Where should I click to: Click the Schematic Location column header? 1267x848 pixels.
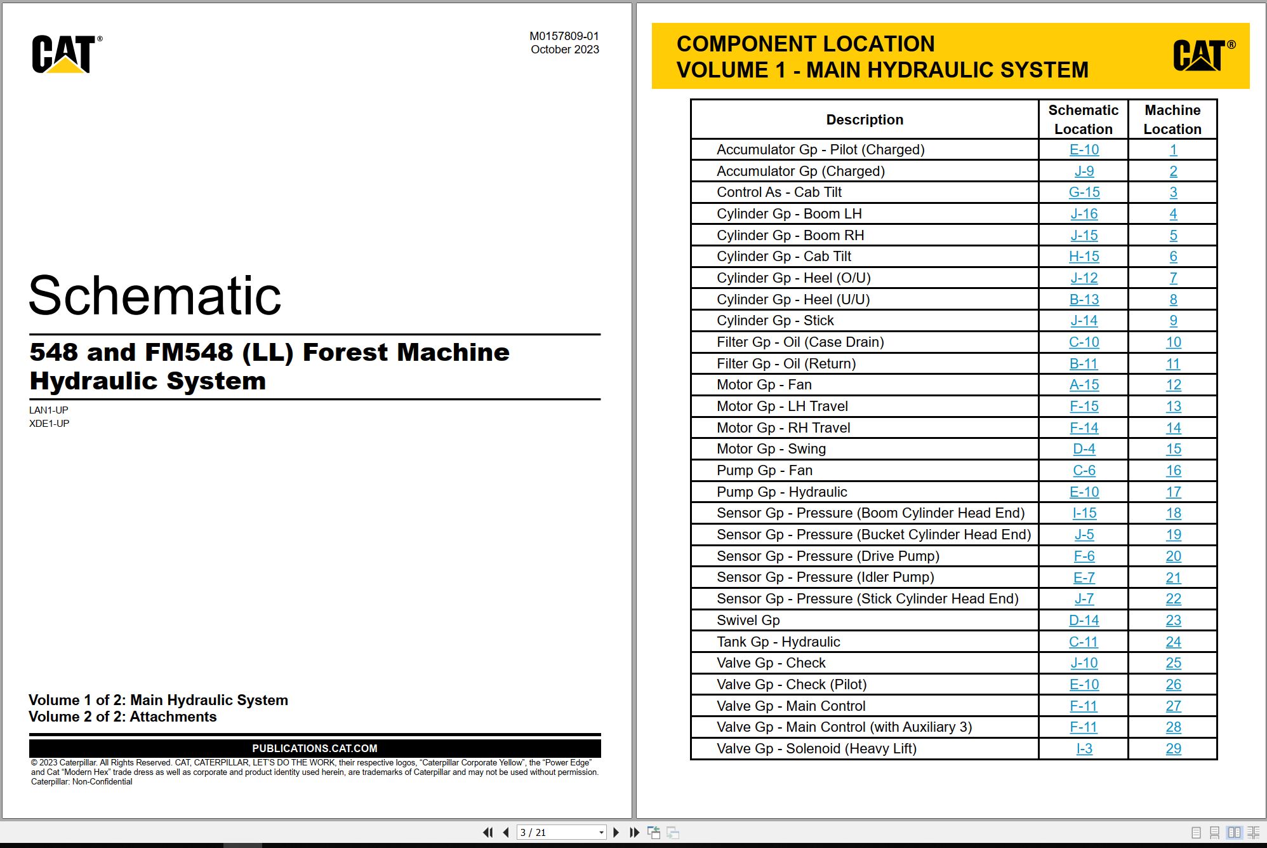coord(1083,119)
